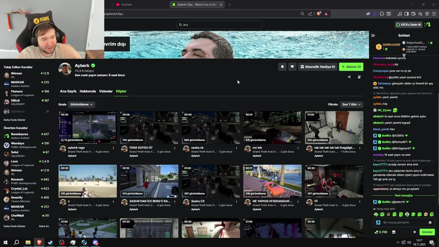The height and width of the screenshot is (247, 439).
Task: Open Brave Leo AI sparkle icon
Action: click(x=420, y=14)
